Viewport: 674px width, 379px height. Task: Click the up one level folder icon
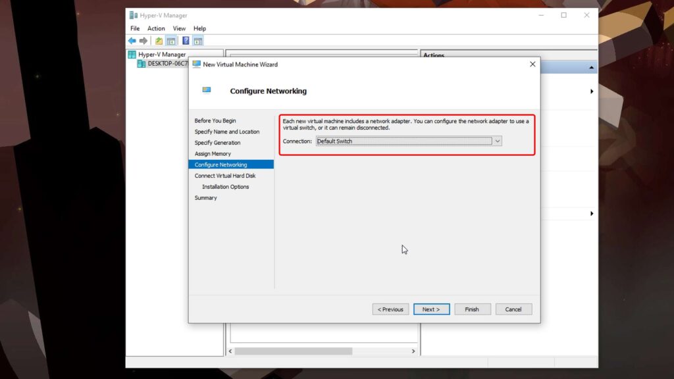click(159, 41)
